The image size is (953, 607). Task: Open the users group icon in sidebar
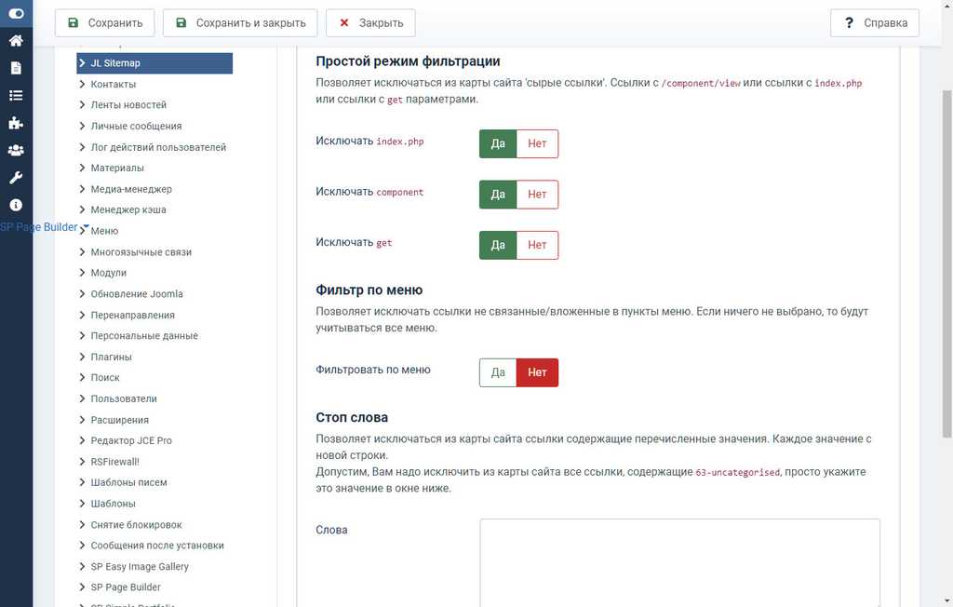pyautogui.click(x=16, y=150)
